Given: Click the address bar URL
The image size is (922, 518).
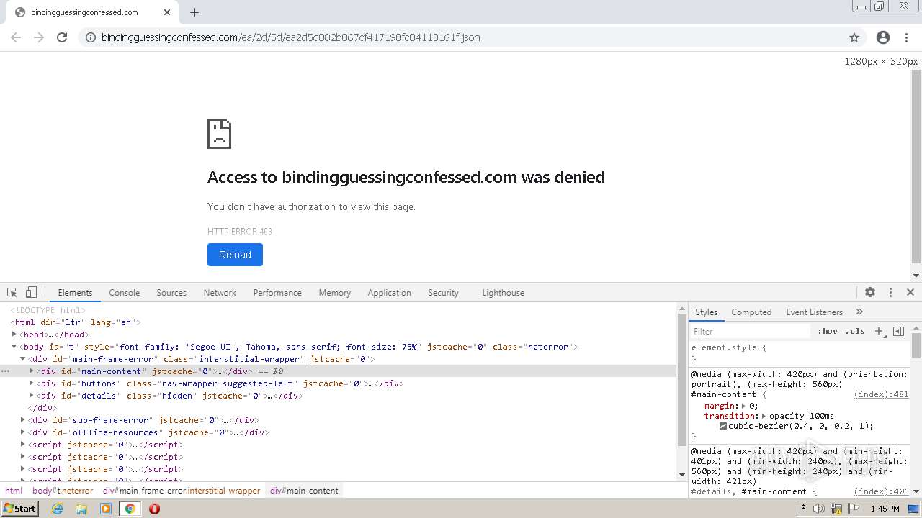Looking at the screenshot, I should [291, 37].
